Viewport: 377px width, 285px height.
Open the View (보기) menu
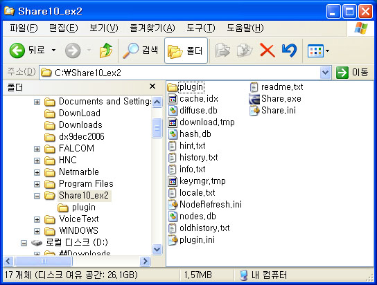[104, 28]
